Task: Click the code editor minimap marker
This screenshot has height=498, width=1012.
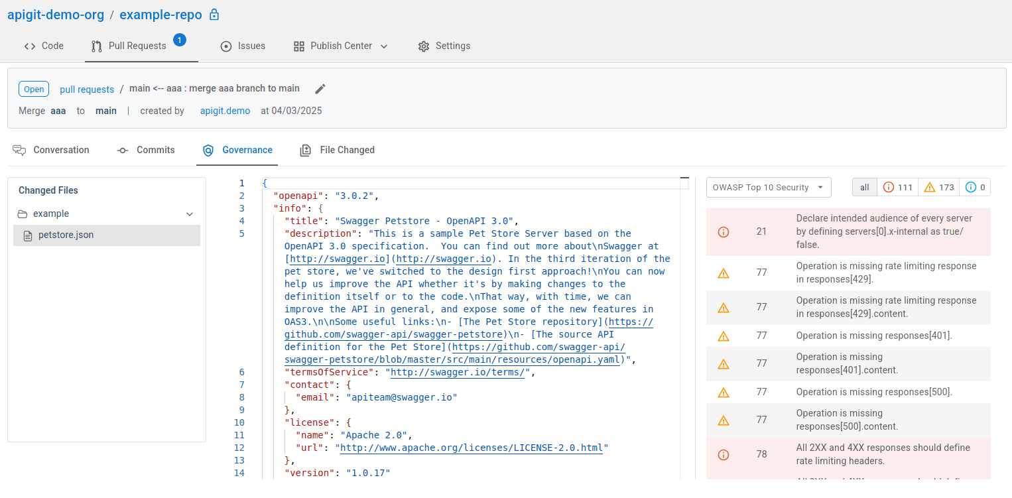Action: click(684, 178)
